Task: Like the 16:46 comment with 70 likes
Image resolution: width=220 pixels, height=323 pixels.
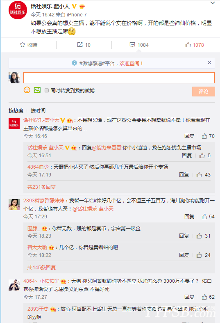Action: click(x=208, y=136)
